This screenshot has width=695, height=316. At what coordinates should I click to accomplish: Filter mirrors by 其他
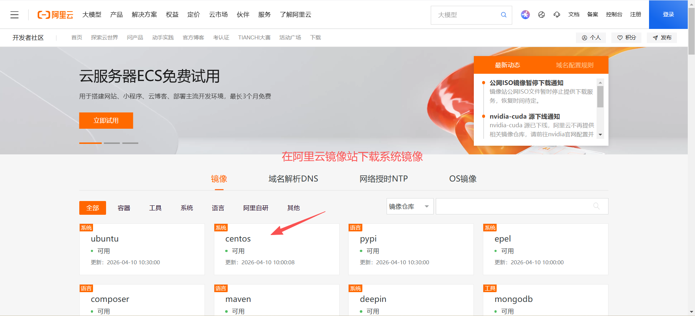[x=294, y=208]
